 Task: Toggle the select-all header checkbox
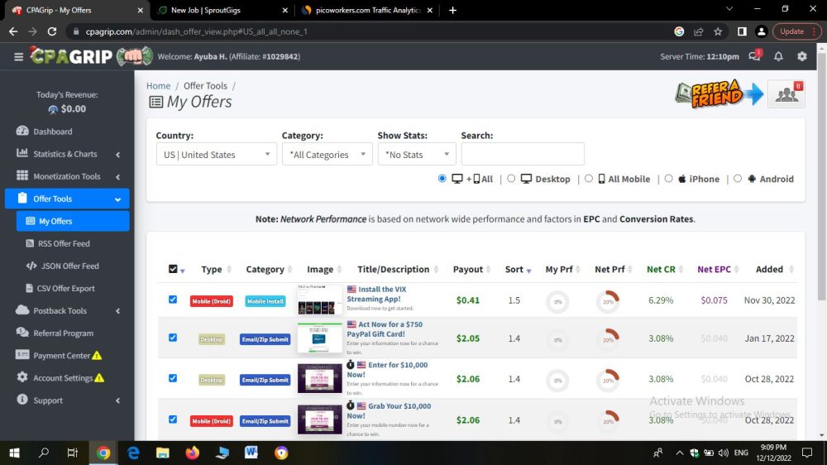coord(173,269)
